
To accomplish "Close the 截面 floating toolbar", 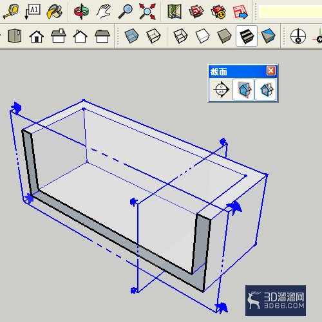I will (271, 70).
